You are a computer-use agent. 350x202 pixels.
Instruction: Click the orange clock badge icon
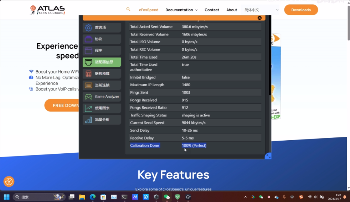click(9, 181)
